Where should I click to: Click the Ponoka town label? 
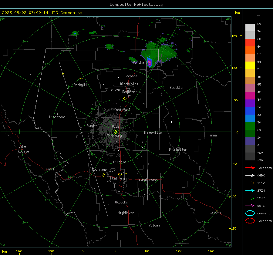138,62
